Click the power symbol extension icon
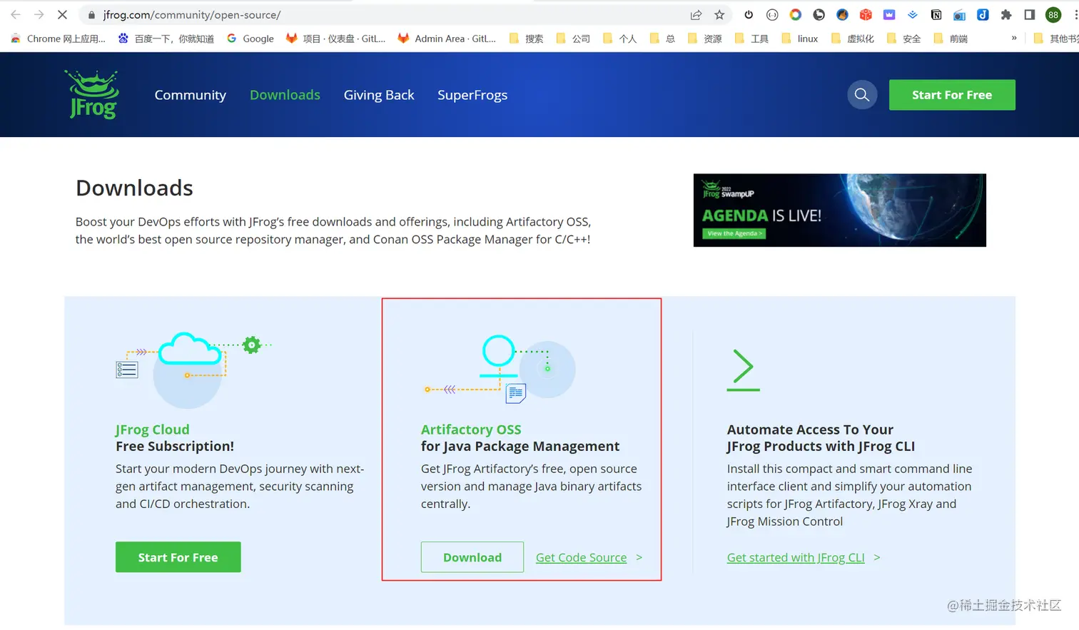1079x630 pixels. click(x=749, y=14)
